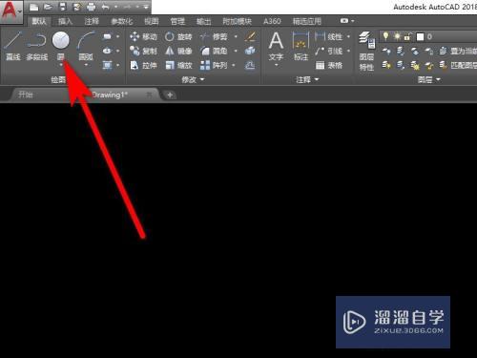Open the Start (开始) file tab

pos(26,95)
